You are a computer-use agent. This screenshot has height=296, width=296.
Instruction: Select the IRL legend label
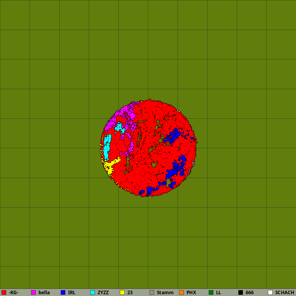[72, 292]
